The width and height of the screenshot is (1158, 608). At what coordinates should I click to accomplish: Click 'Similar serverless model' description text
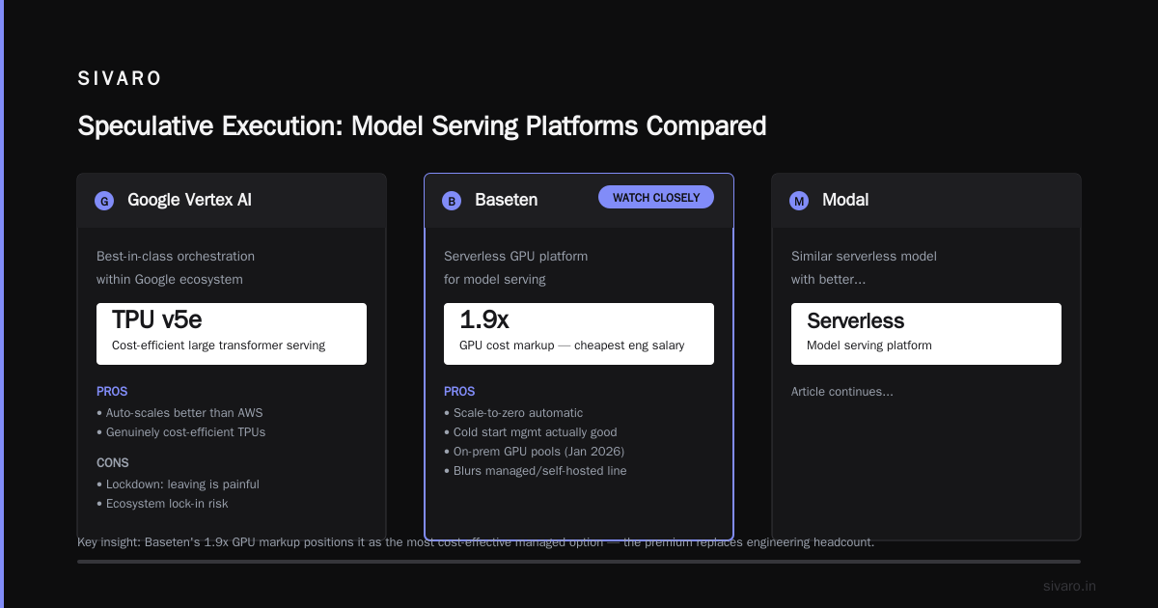(x=865, y=257)
